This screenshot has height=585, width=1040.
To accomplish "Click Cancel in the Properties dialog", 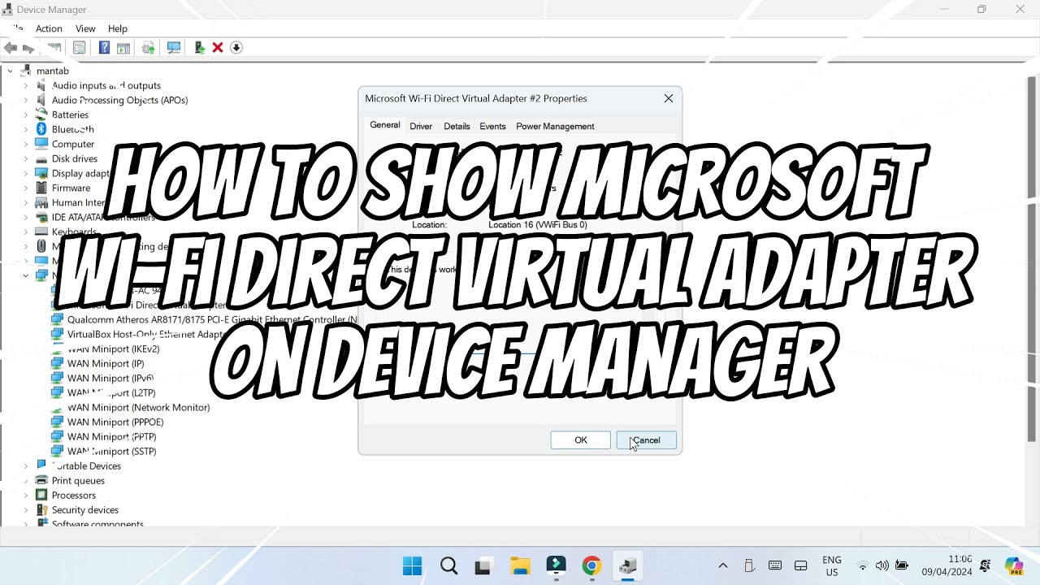I will pyautogui.click(x=647, y=440).
